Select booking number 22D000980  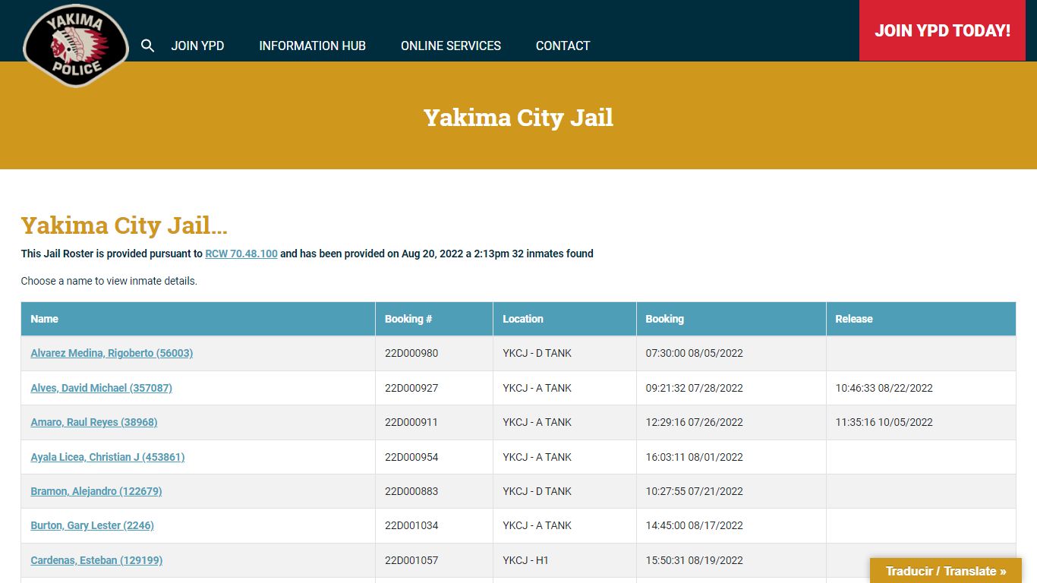(411, 353)
